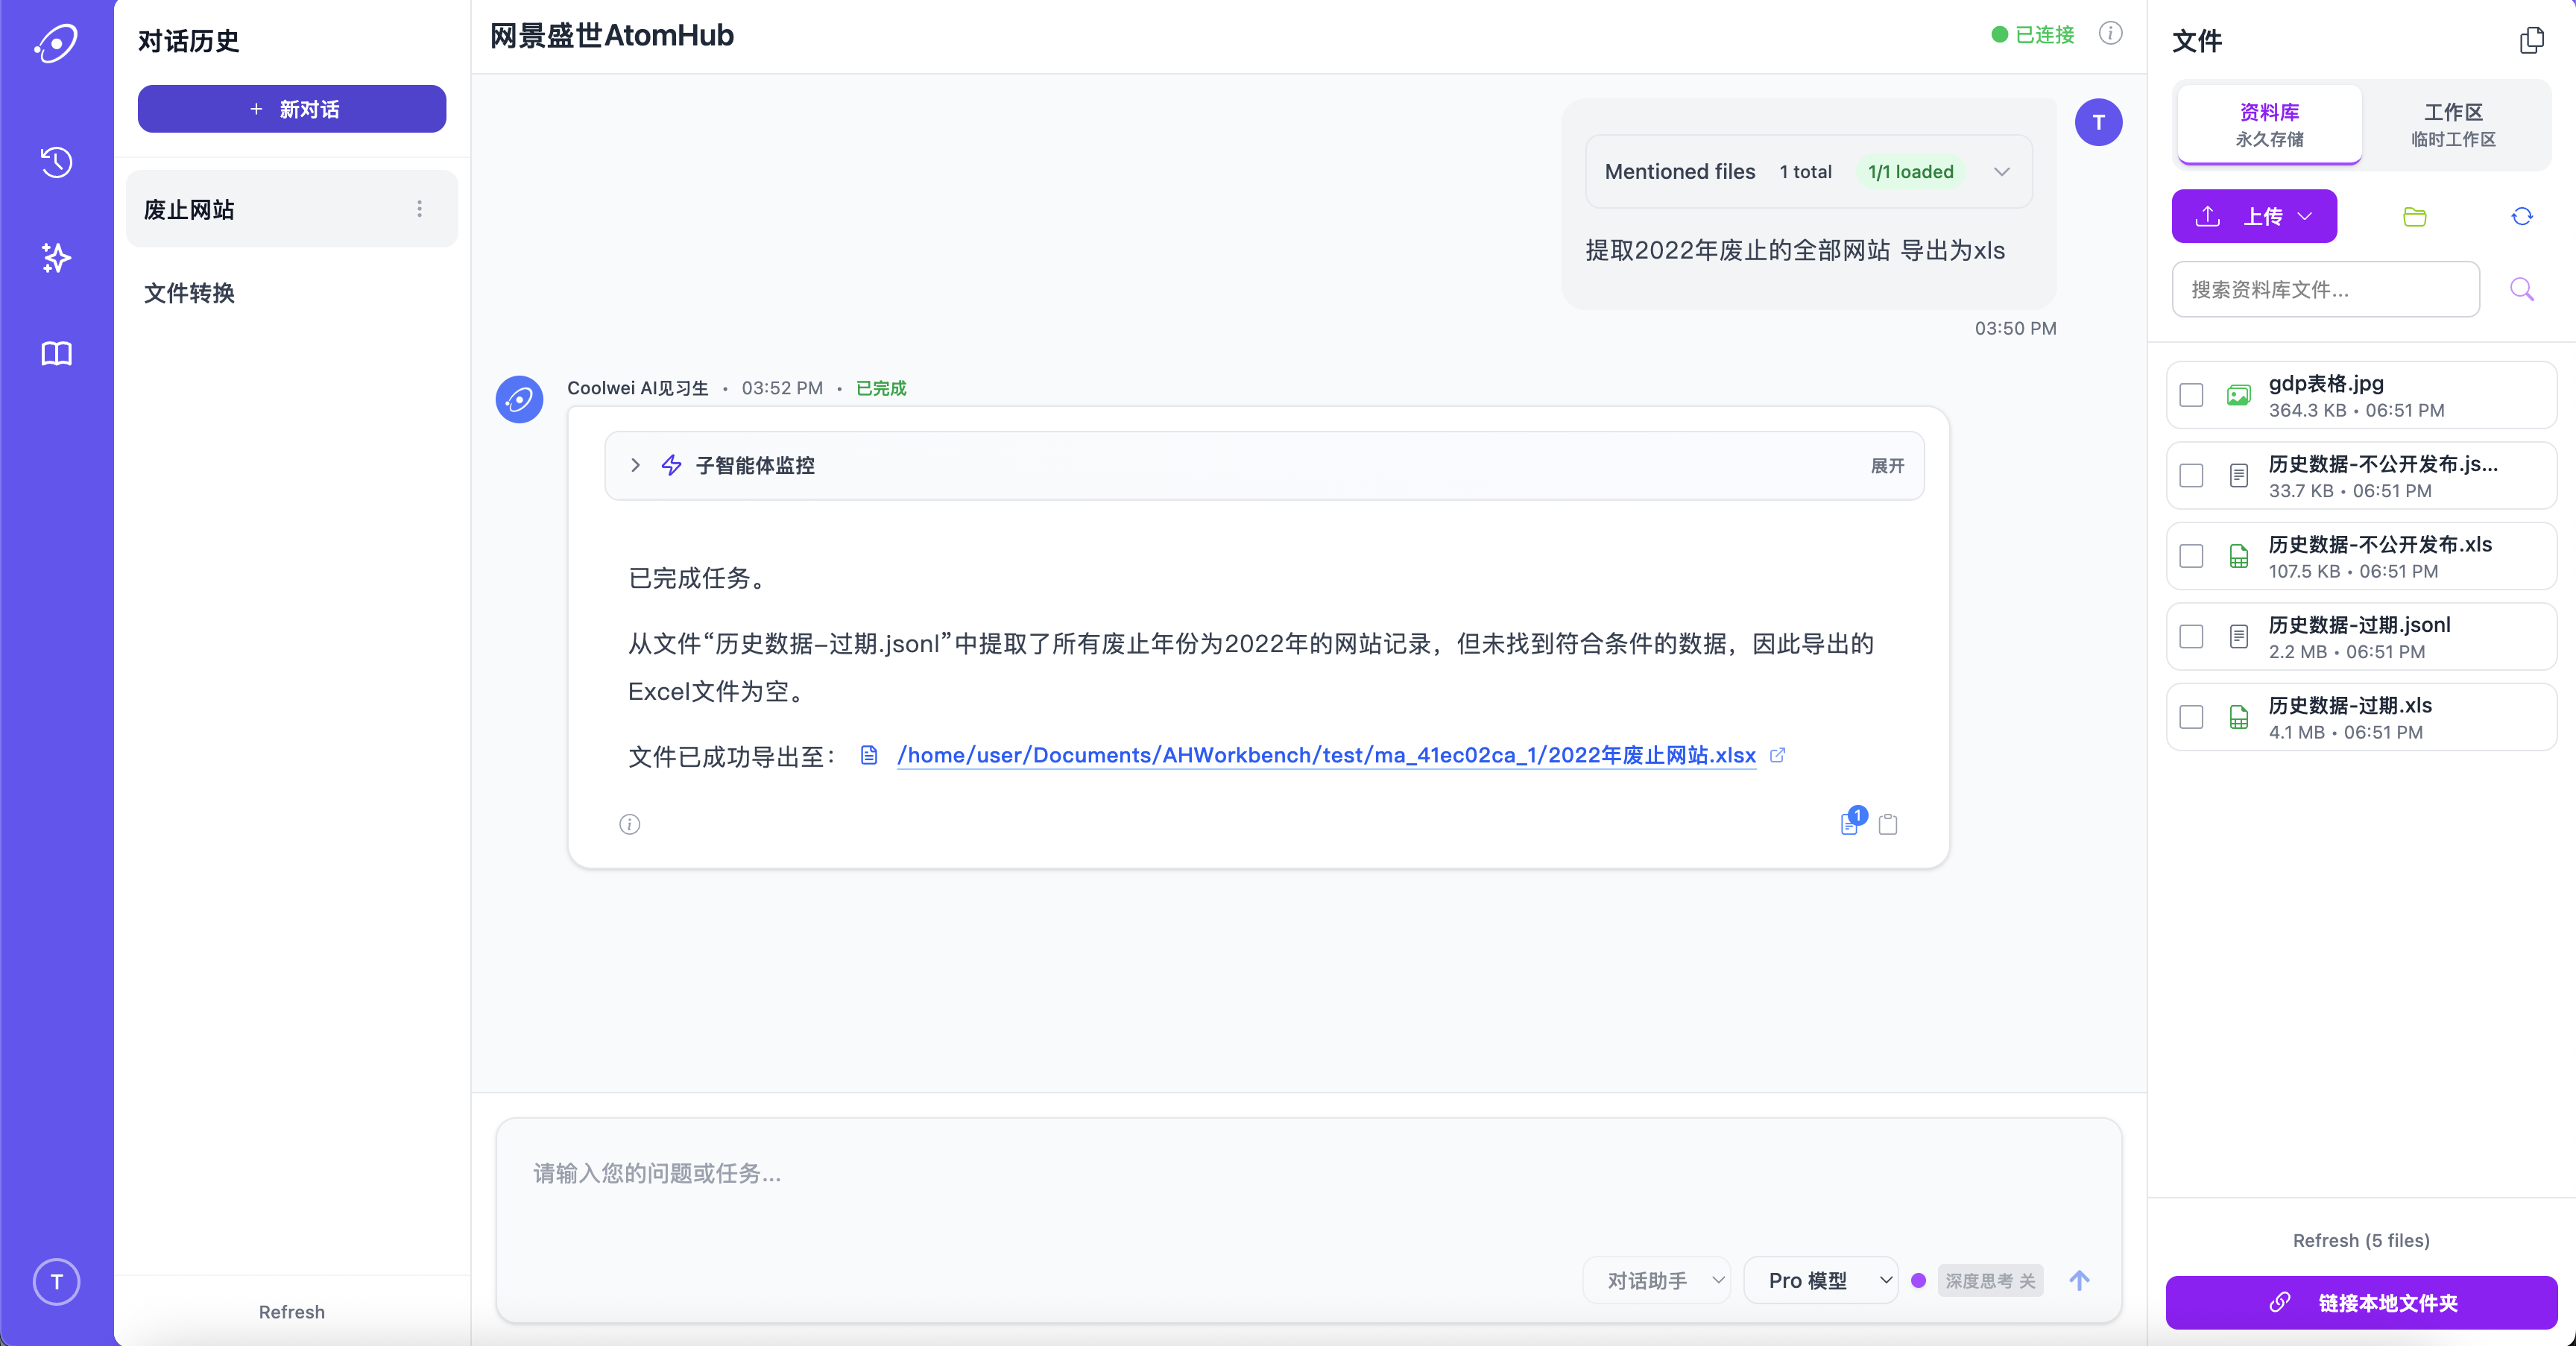Click the green folder icon in file panel
Image resolution: width=2576 pixels, height=1346 pixels.
[x=2415, y=217]
